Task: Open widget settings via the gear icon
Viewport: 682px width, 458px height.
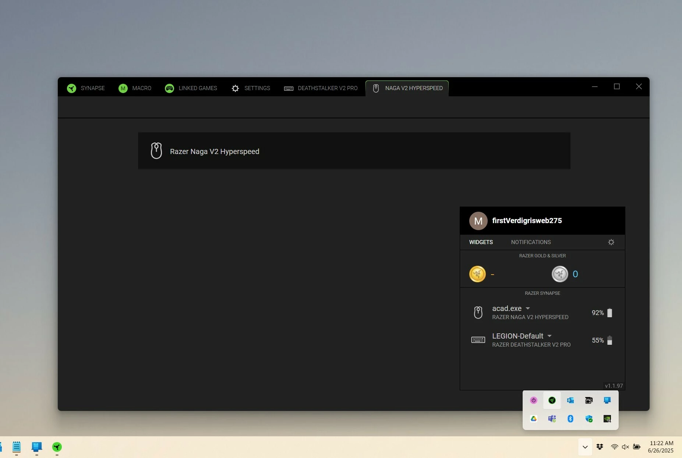Action: pos(611,242)
